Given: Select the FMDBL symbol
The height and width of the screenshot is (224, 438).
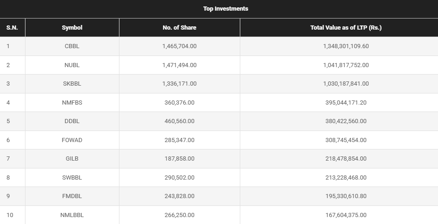Looking at the screenshot, I should 72,196.
